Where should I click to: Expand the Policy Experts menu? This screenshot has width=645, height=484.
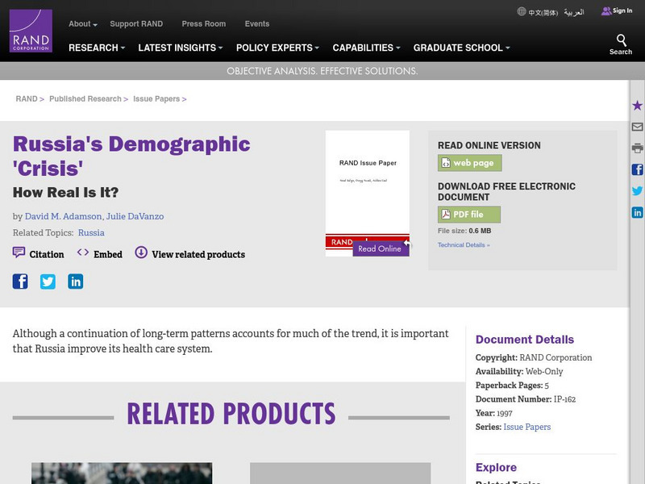click(277, 48)
